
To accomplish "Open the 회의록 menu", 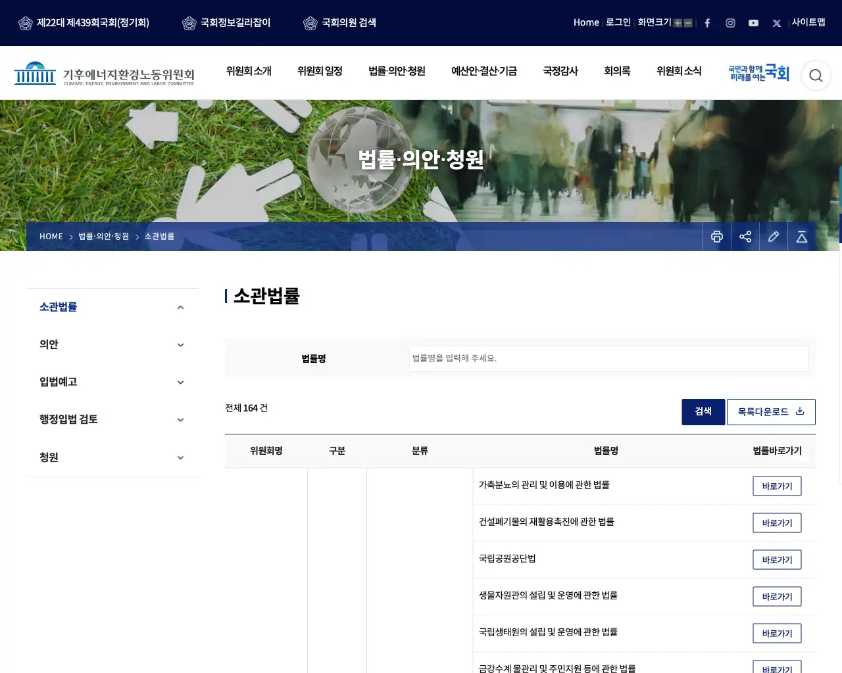I will pos(617,71).
